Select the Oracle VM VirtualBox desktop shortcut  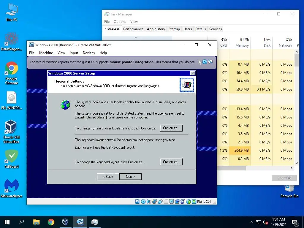click(x=12, y=132)
